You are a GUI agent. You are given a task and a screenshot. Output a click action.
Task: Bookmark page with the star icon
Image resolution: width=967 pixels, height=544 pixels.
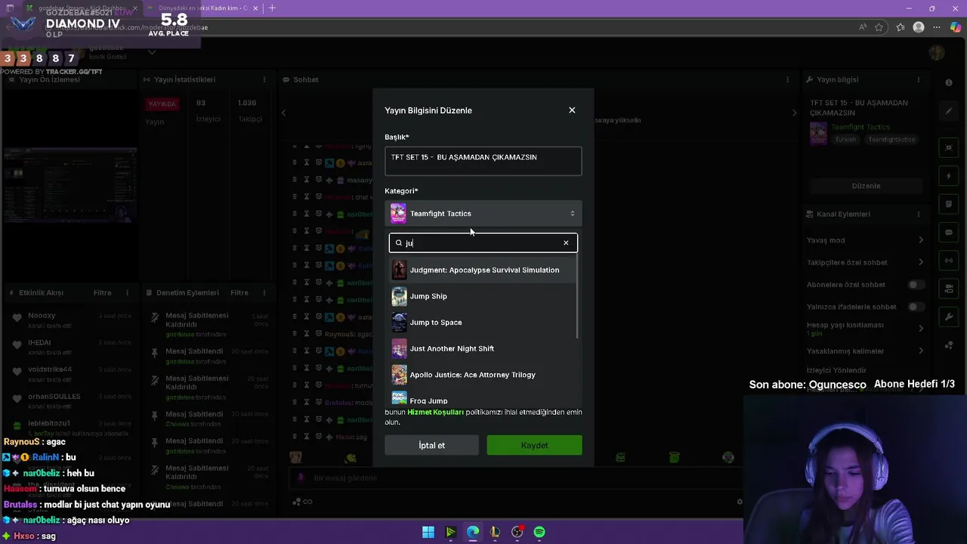(x=879, y=27)
